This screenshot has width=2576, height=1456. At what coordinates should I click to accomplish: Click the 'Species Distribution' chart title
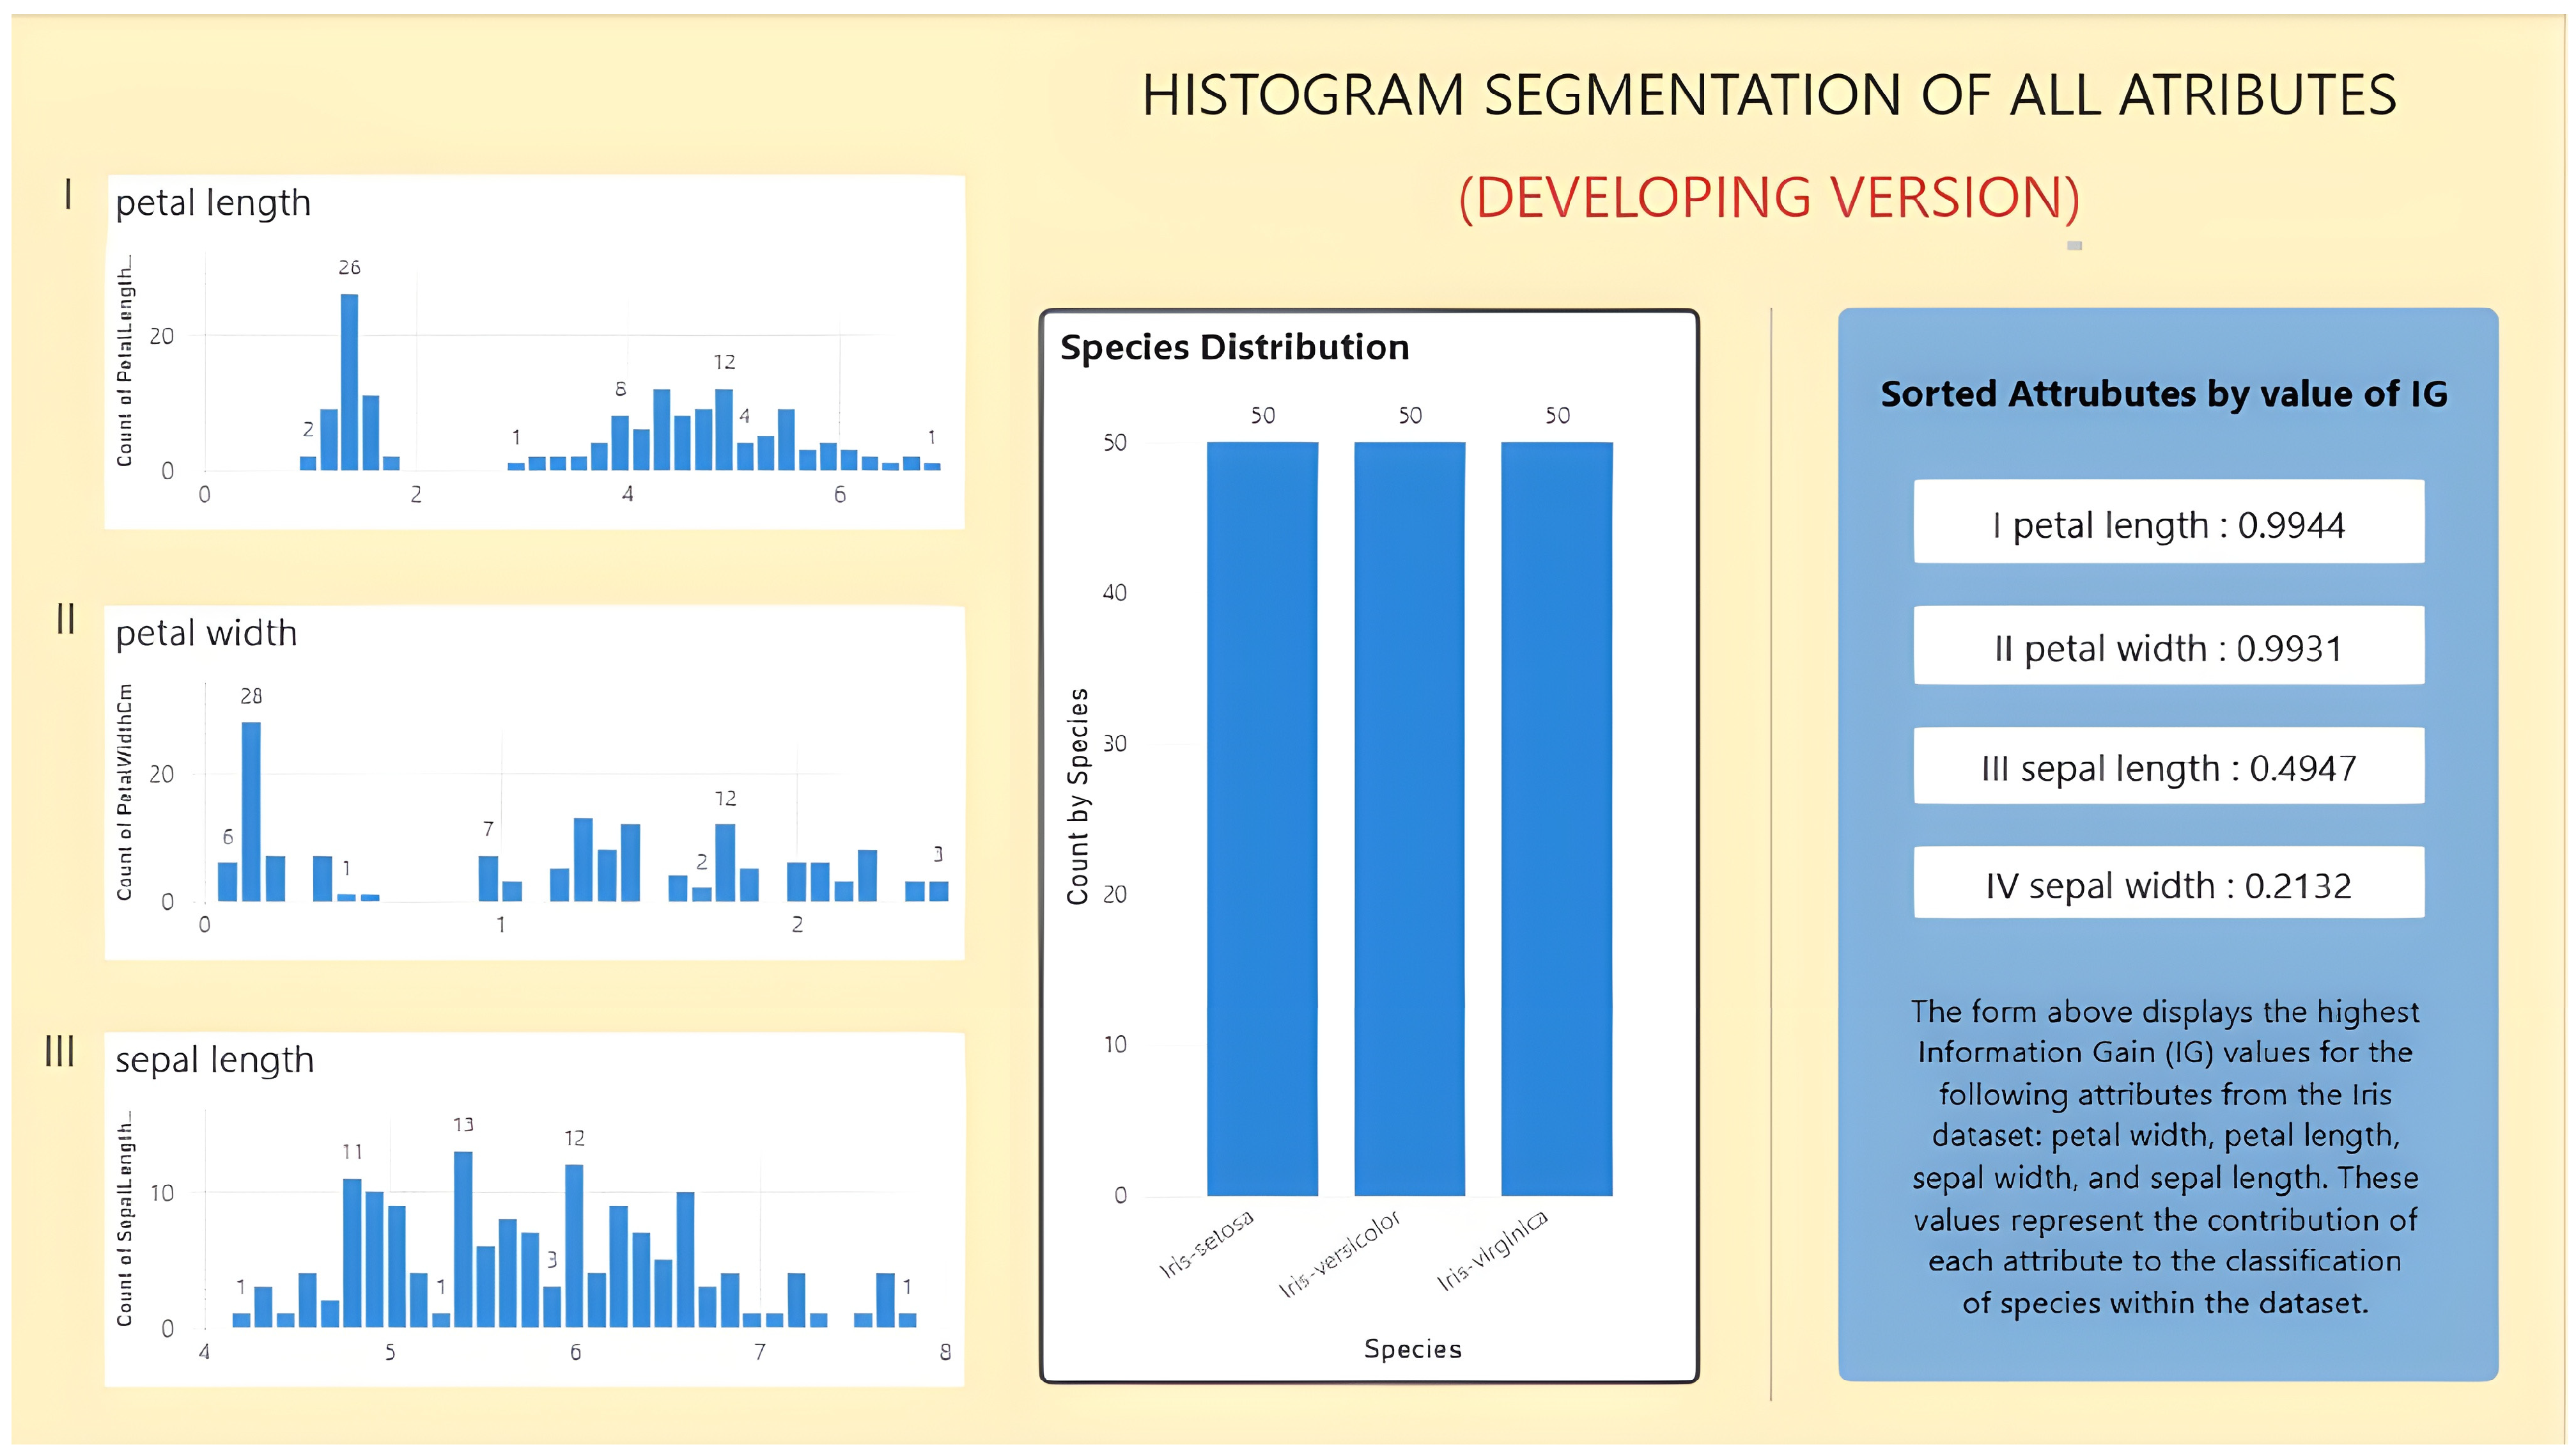(x=1234, y=347)
